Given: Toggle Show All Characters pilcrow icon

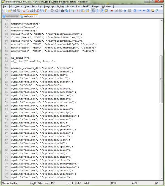Looking at the screenshot, I should click(x=97, y=11).
